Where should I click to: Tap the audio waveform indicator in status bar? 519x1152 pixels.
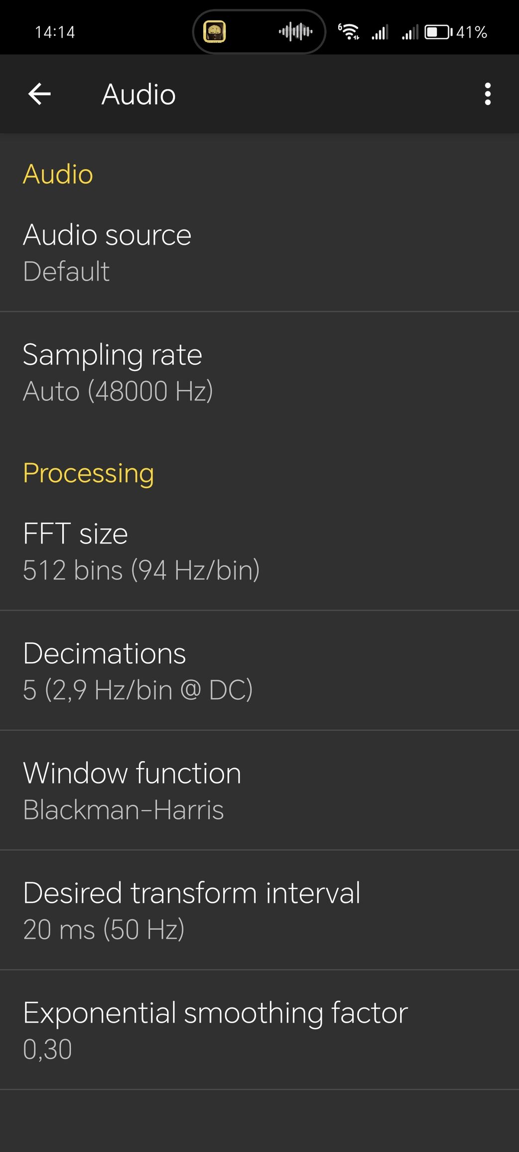point(296,32)
